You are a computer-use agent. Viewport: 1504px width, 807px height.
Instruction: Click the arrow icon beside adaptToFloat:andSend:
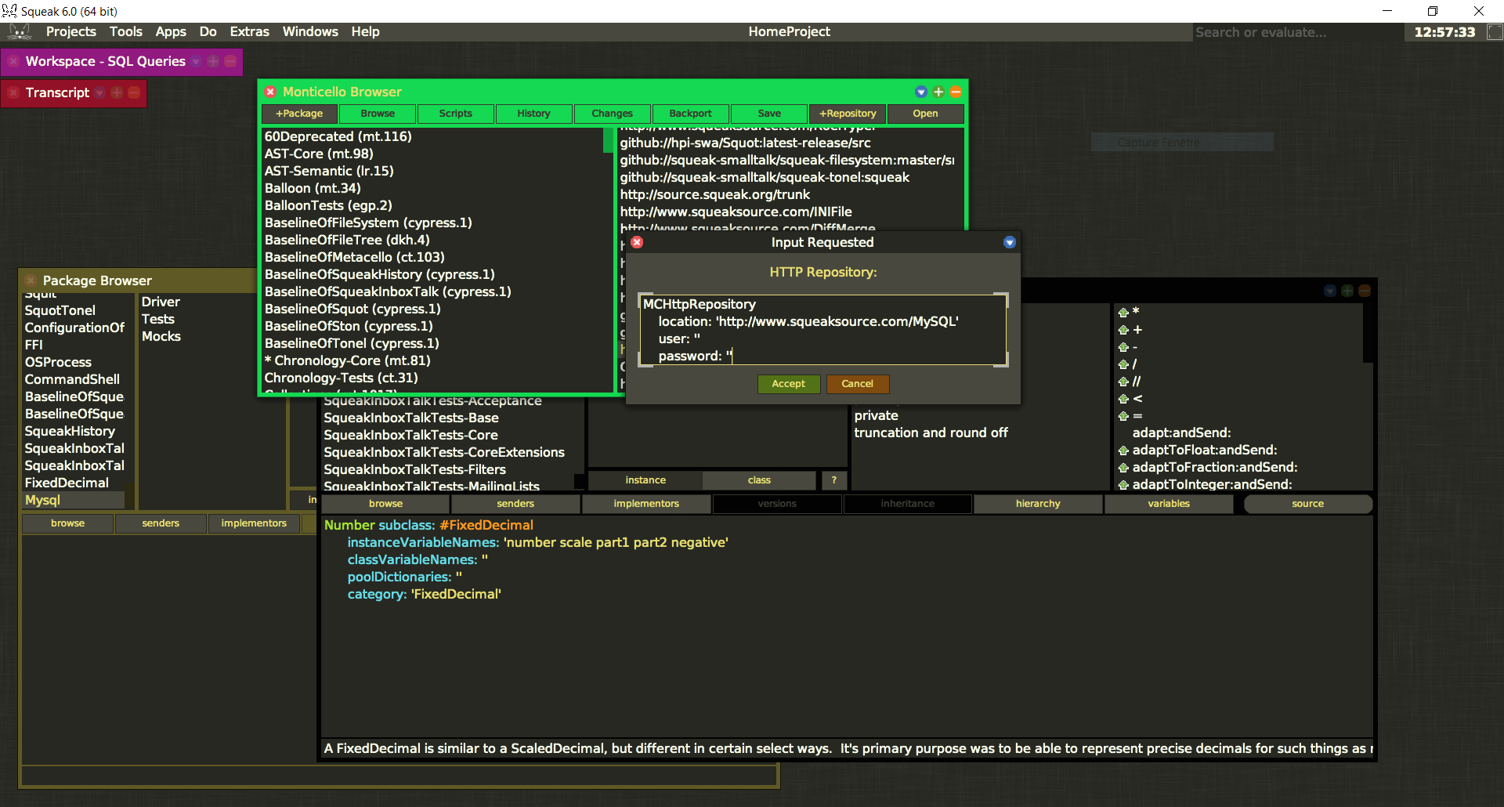click(x=1123, y=451)
